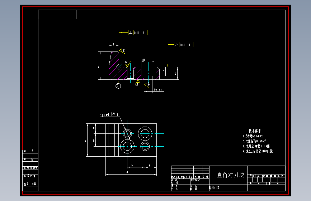Select technical requirement line 1 about heat treatment
This screenshot has width=311, height=201.
click(x=253, y=136)
